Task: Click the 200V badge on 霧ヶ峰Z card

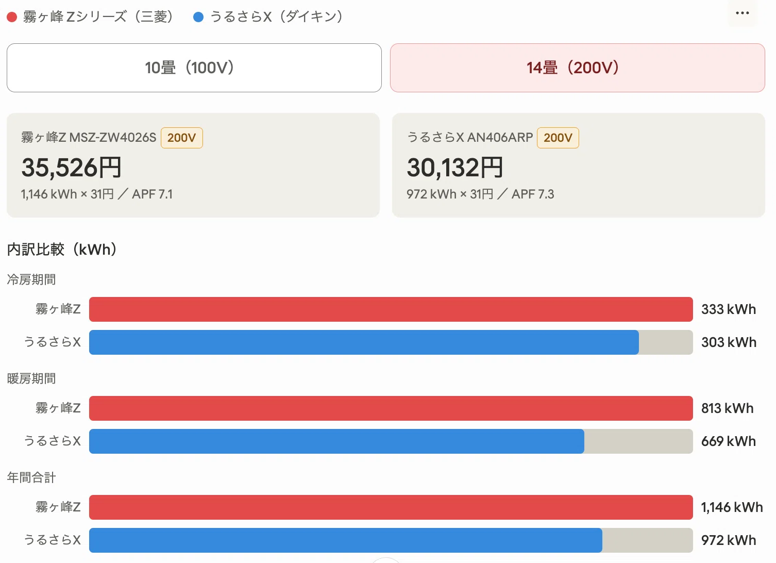Action: pos(182,138)
